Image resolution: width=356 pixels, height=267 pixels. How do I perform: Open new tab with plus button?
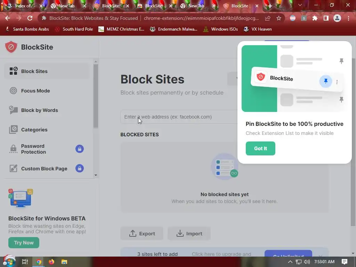270,6
